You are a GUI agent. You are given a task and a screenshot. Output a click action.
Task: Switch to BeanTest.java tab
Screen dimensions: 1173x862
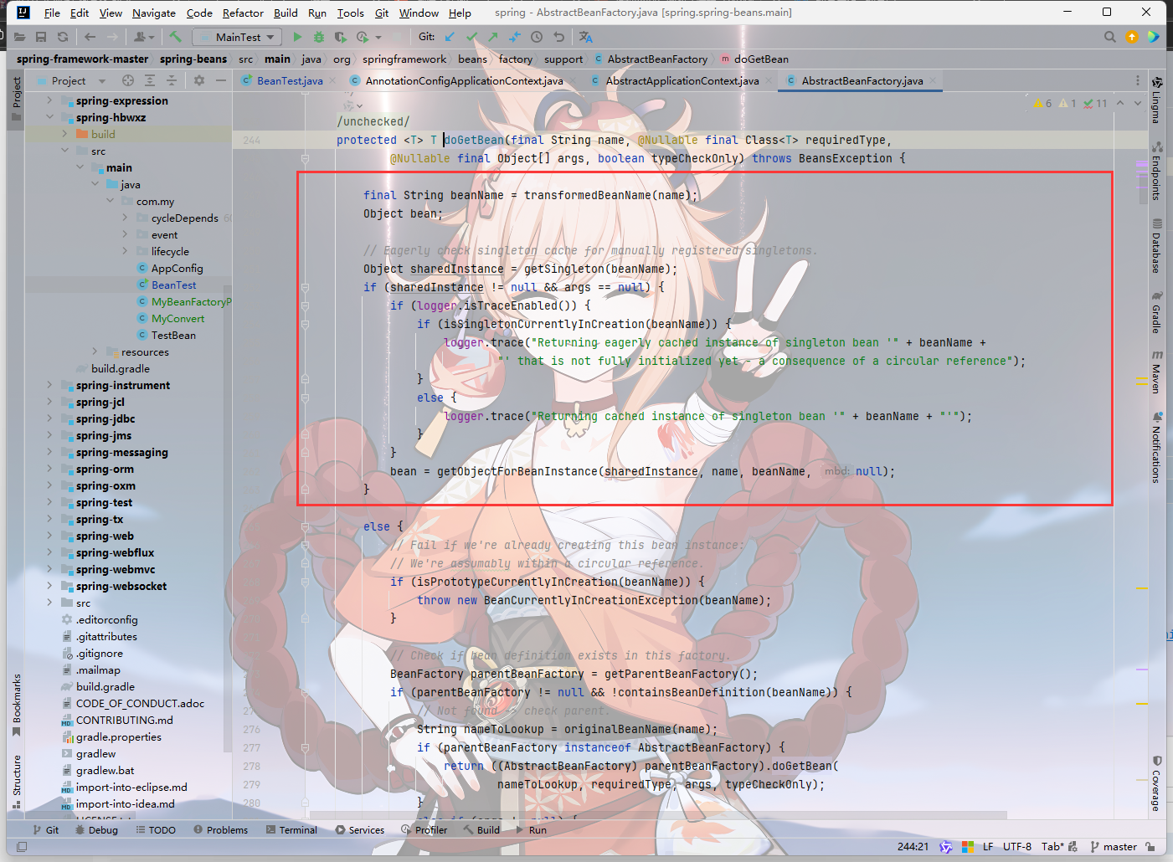click(x=289, y=80)
